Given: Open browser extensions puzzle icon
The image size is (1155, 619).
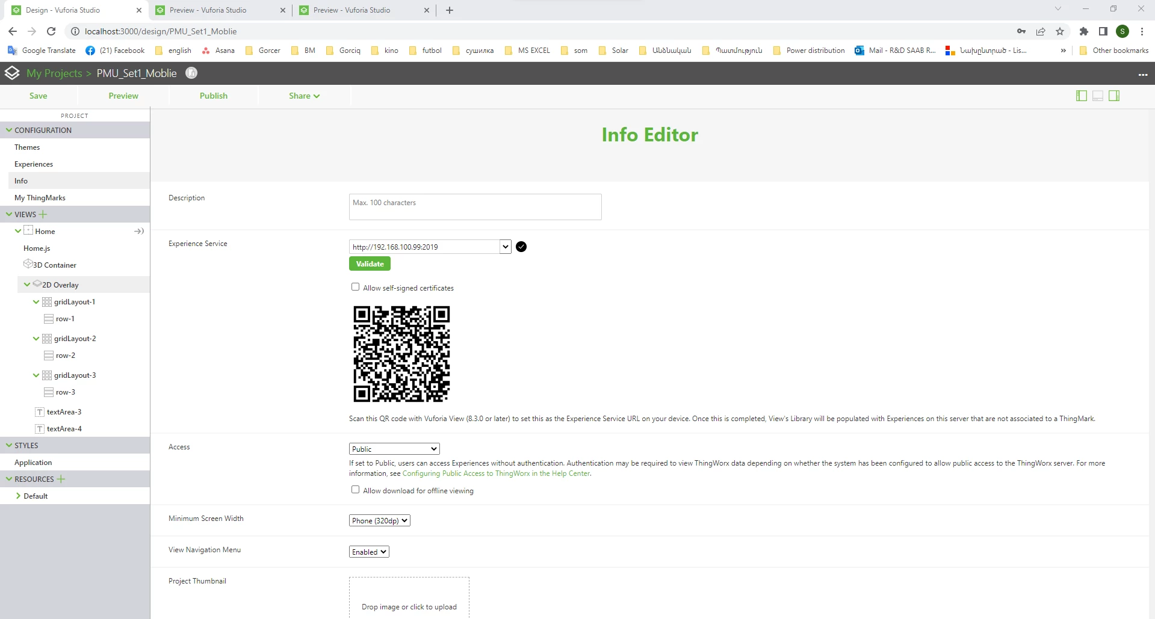Looking at the screenshot, I should pos(1084,31).
